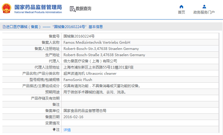Screen dimensions: 223x135
Task: Select Famos Medizintechnik Vertriebs GmbH text
Action: click(97, 43)
